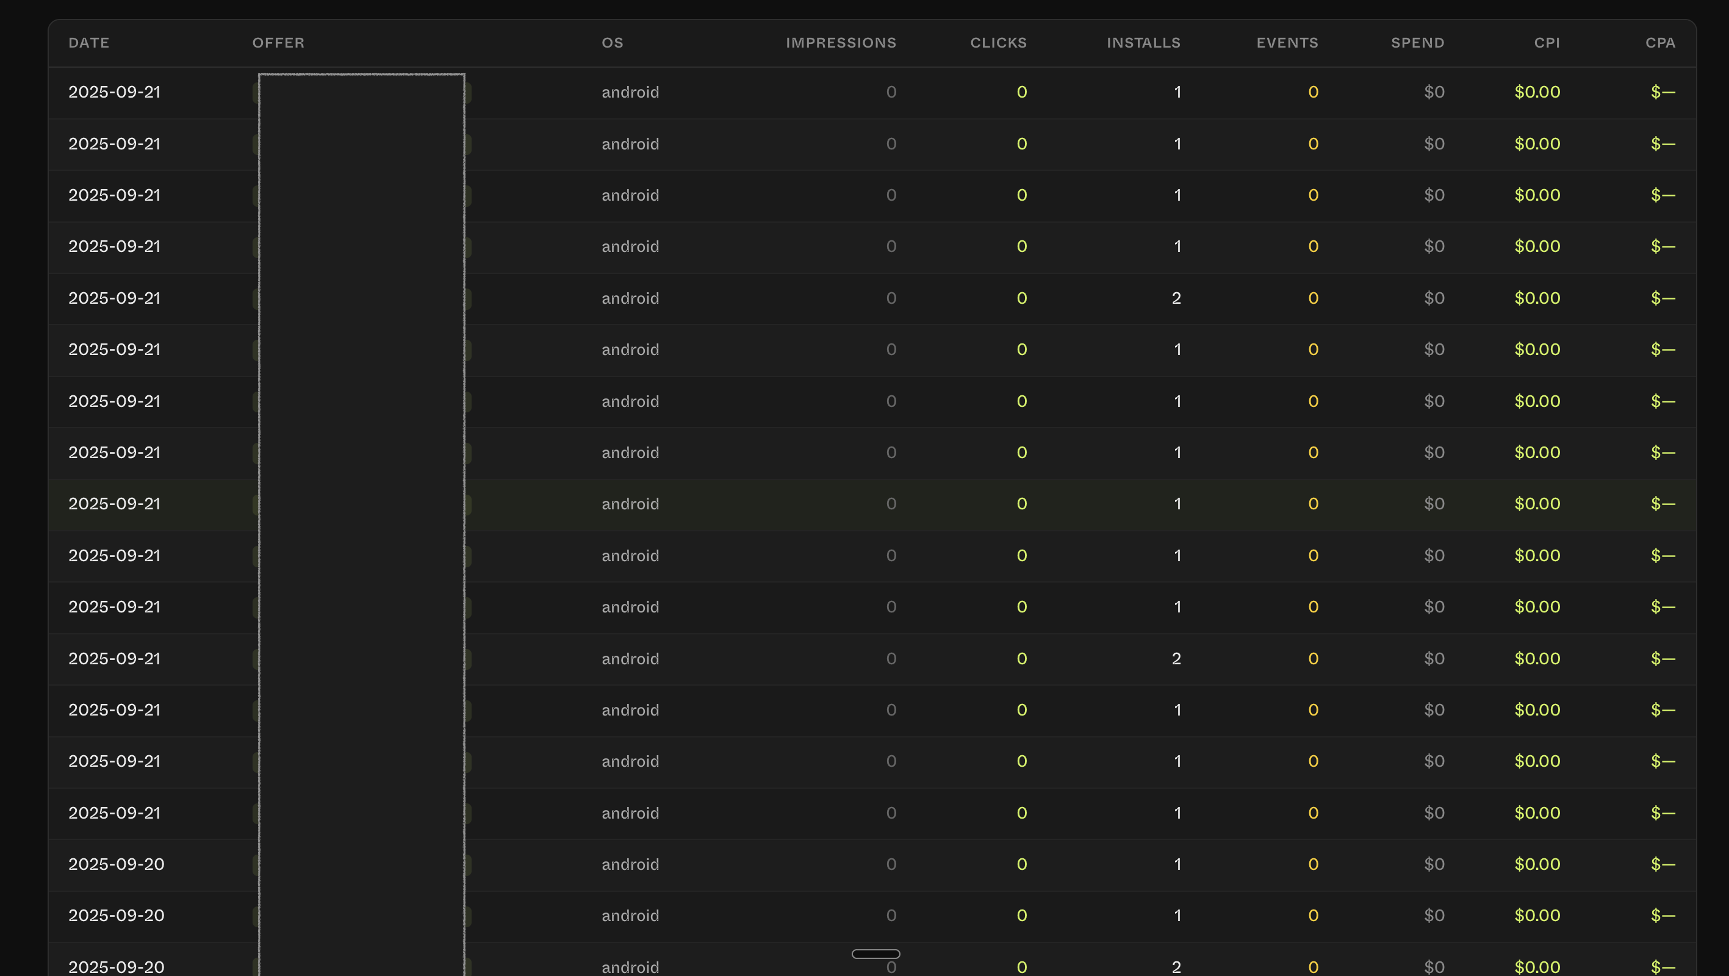Click the EVENTS column header

(1287, 43)
